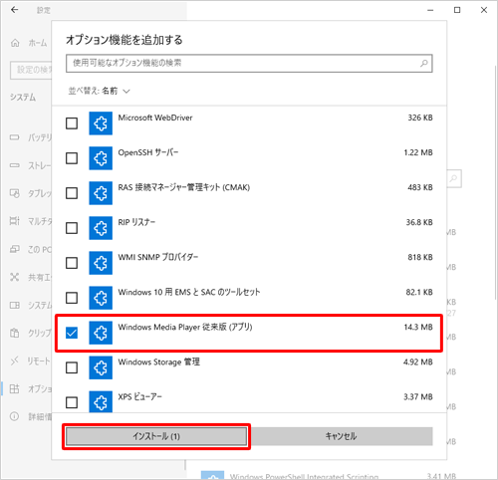Click the RIP リスナー feature icon
The width and height of the screenshot is (498, 480).
(x=101, y=228)
